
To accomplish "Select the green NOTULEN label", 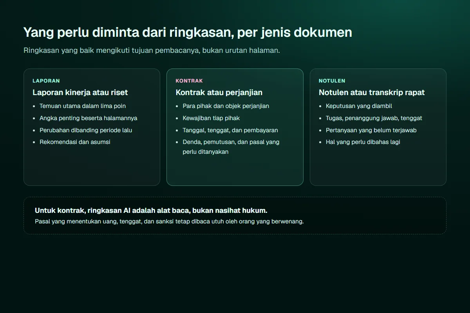I will [332, 81].
